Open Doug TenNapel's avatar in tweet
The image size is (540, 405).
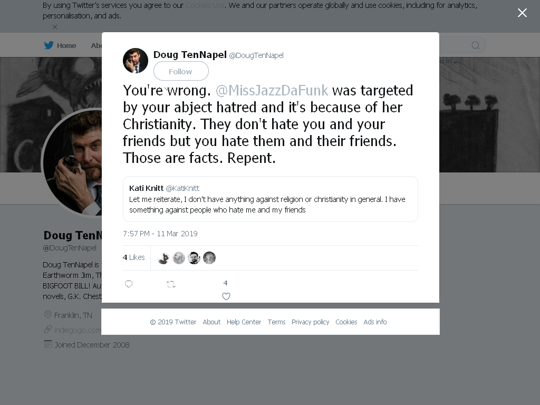click(x=136, y=61)
